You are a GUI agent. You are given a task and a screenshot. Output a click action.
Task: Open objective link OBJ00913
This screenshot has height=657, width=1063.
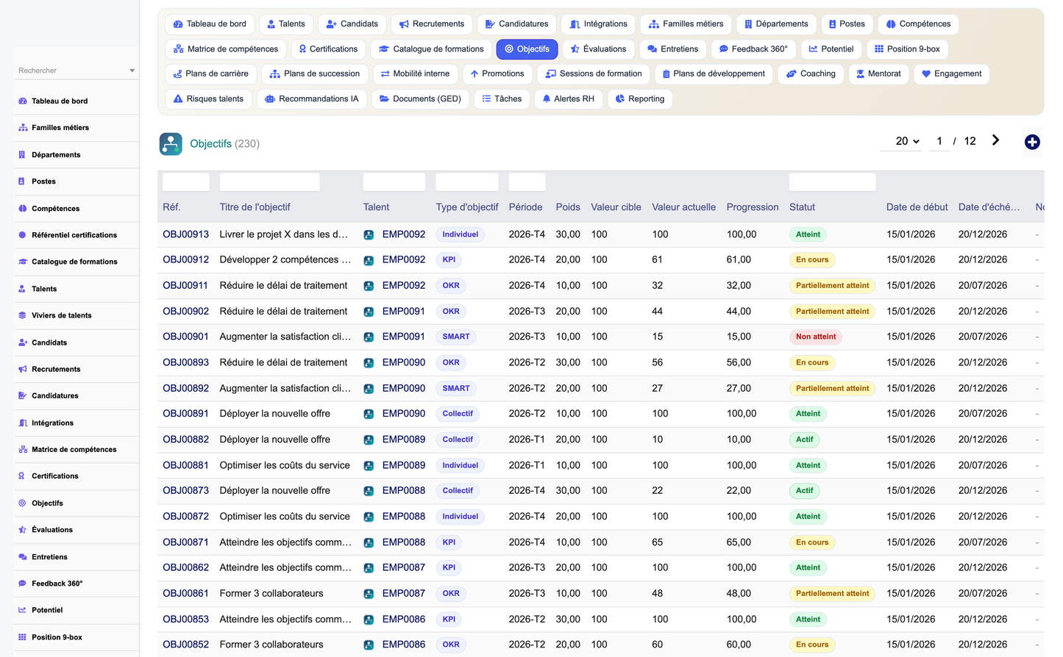(x=185, y=234)
